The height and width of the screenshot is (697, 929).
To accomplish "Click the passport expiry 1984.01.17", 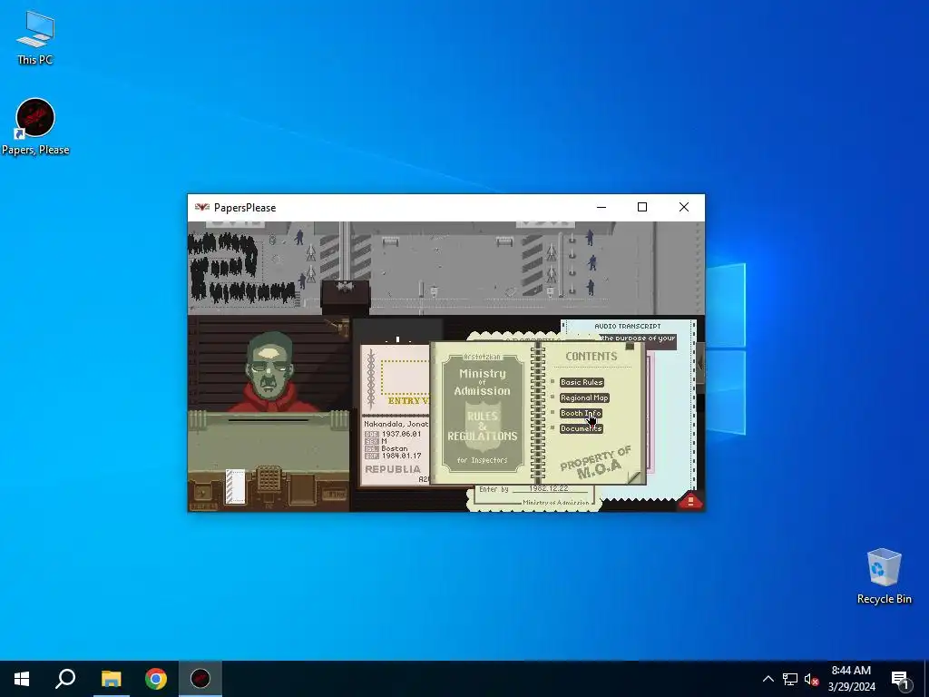I will 402,456.
